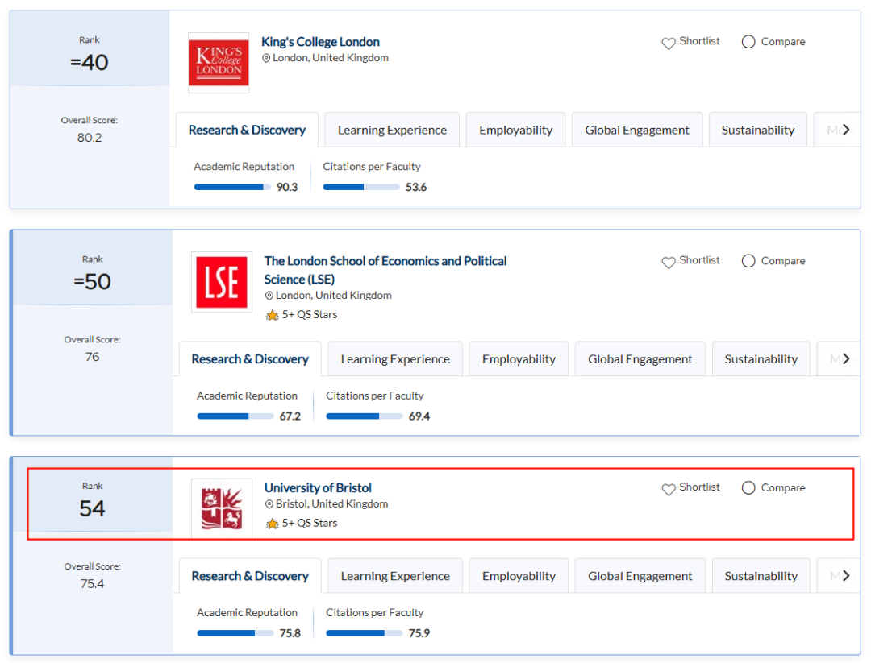The height and width of the screenshot is (663, 871).
Task: Click the King's College London logo
Action: click(x=219, y=63)
